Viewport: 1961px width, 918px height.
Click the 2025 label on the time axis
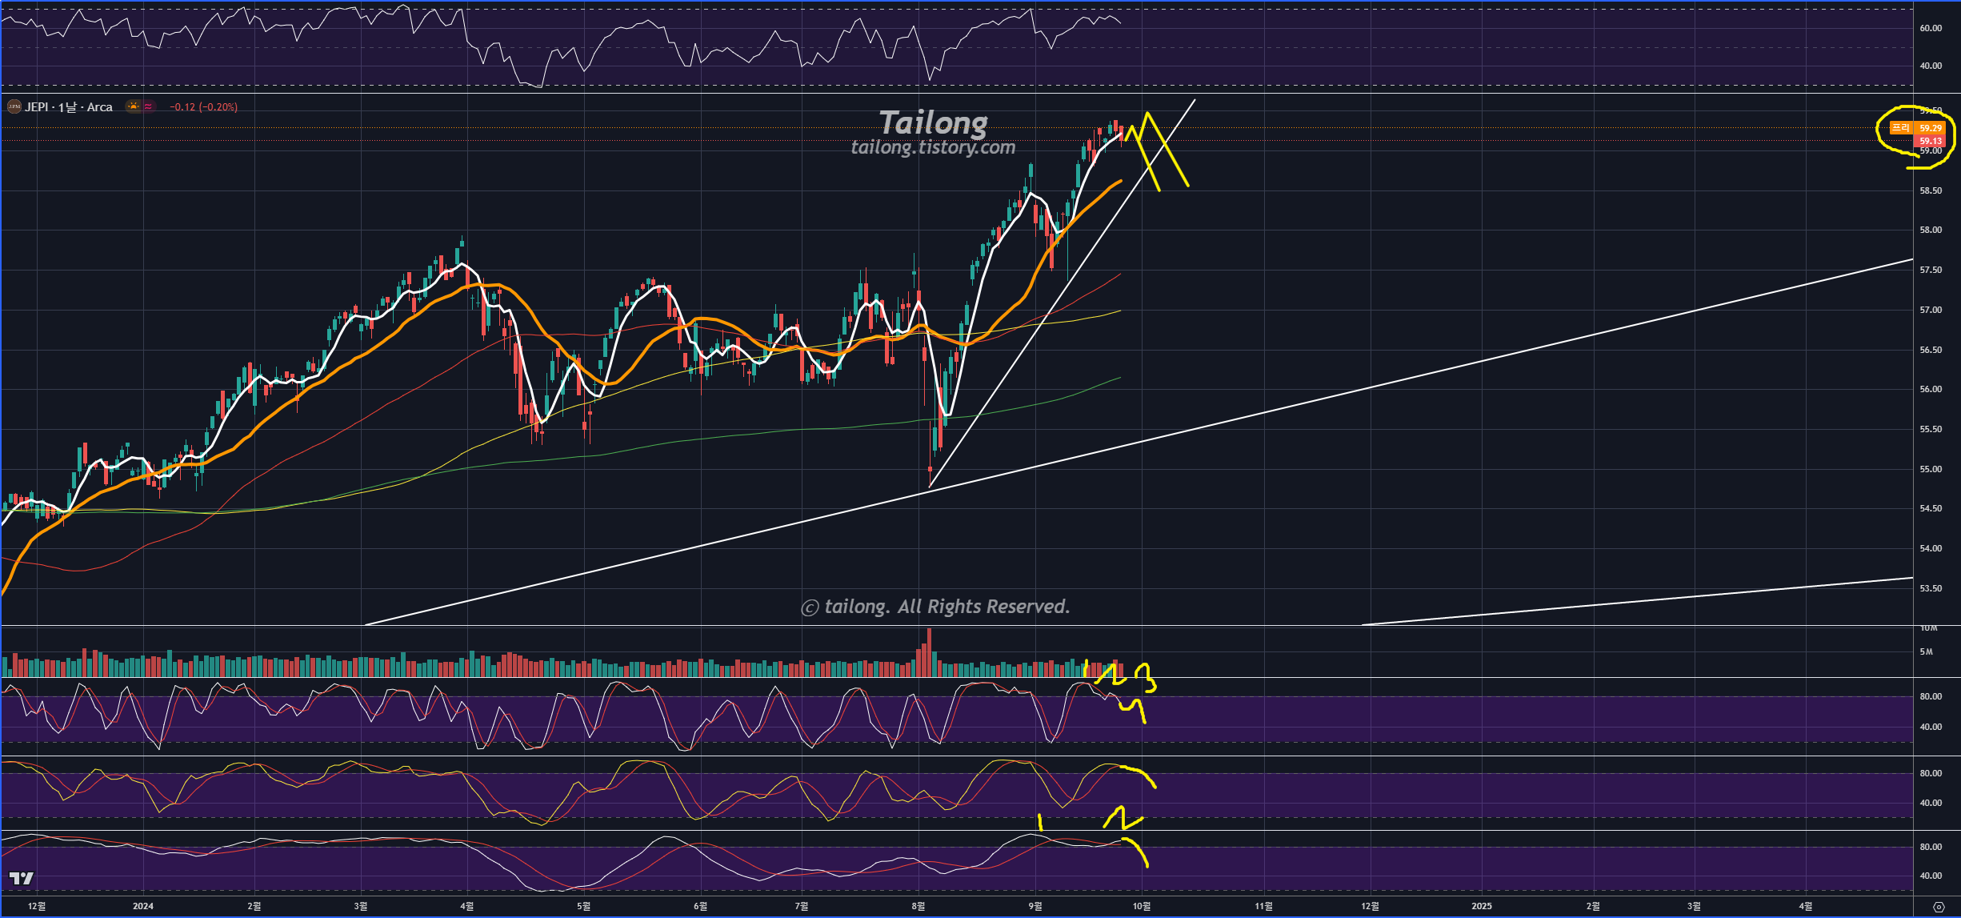(x=1481, y=906)
